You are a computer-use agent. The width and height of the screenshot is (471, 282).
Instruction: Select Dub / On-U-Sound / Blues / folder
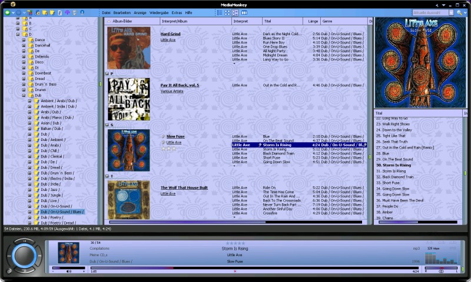click(62, 212)
